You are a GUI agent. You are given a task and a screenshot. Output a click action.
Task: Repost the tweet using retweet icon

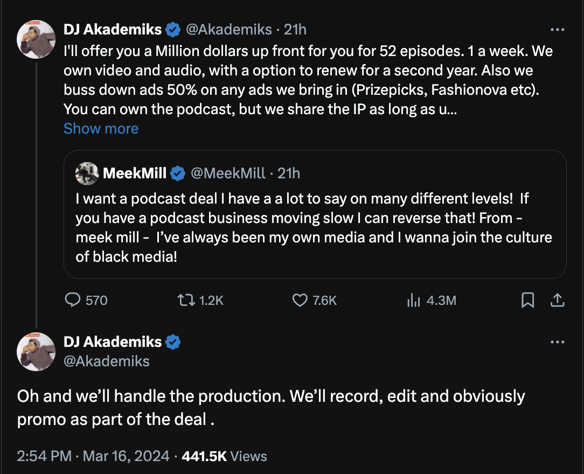tap(186, 300)
